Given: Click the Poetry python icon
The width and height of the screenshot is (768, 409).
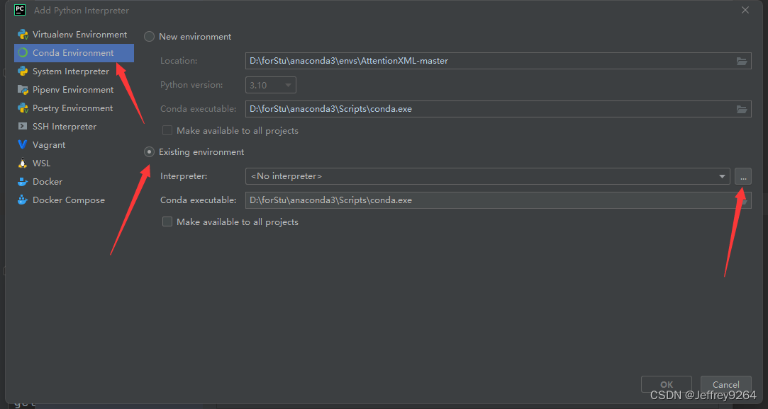Looking at the screenshot, I should click(23, 108).
